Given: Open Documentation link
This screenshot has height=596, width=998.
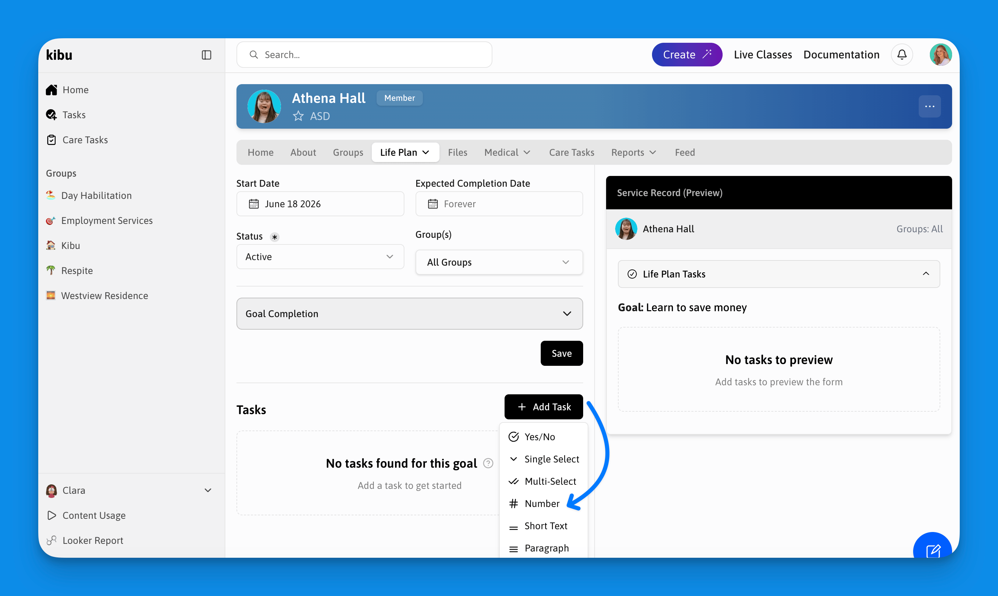Looking at the screenshot, I should tap(842, 55).
